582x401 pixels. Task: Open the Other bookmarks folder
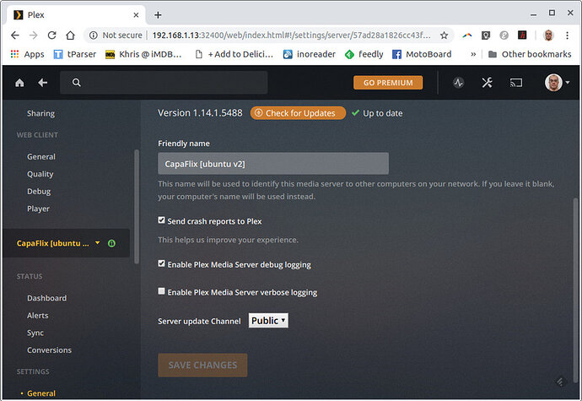[530, 54]
